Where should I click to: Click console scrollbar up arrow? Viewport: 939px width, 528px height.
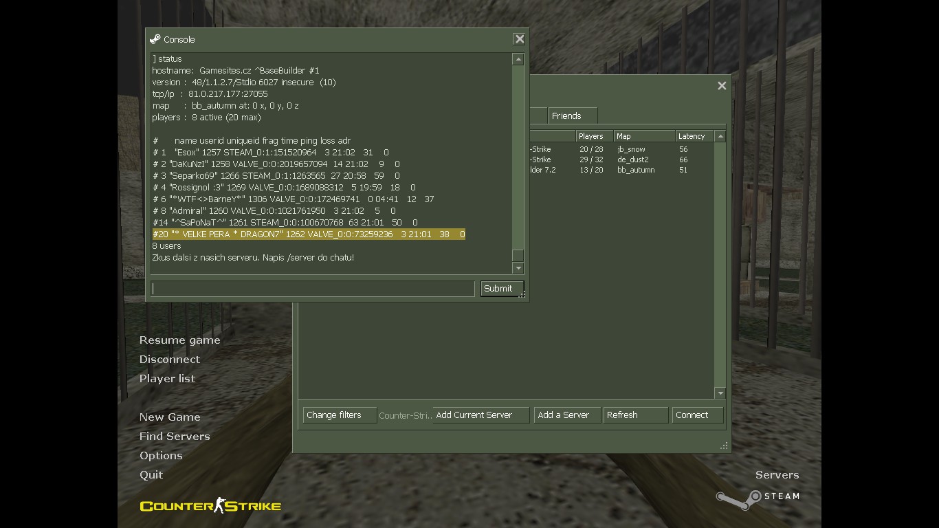[518, 60]
